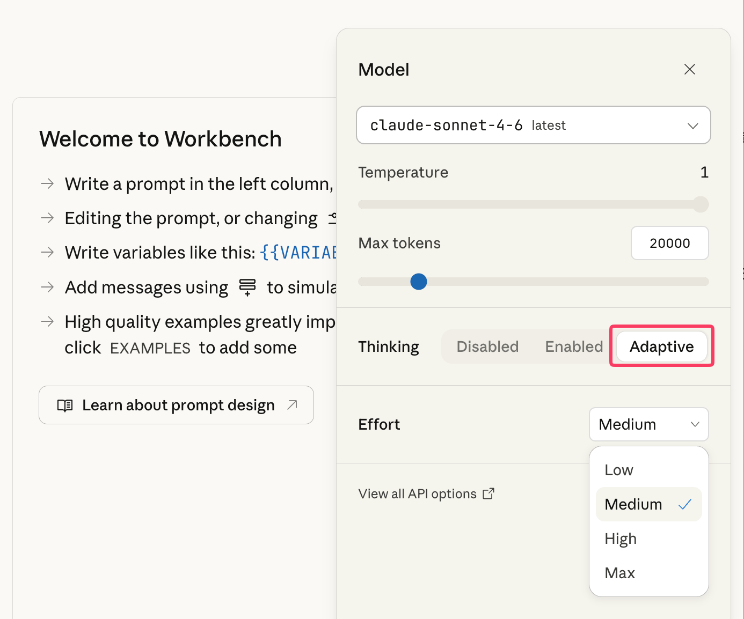Image resolution: width=744 pixels, height=619 pixels.
Task: Click the chevron on the model selector
Action: (x=692, y=125)
